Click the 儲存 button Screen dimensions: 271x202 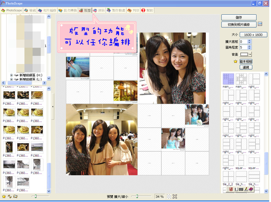[x=239, y=17]
